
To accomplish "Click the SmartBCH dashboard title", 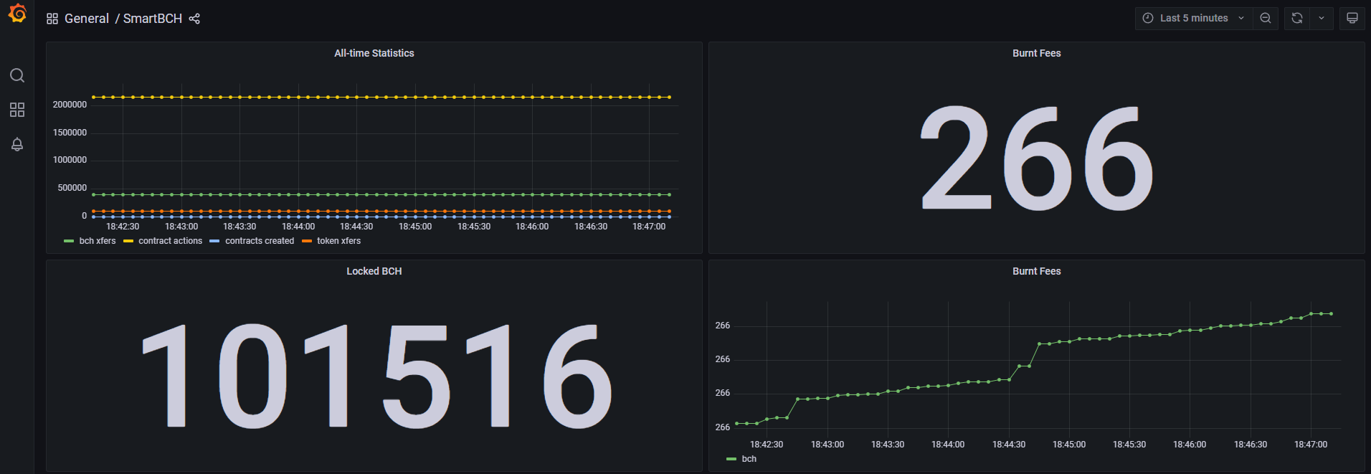I will (153, 19).
